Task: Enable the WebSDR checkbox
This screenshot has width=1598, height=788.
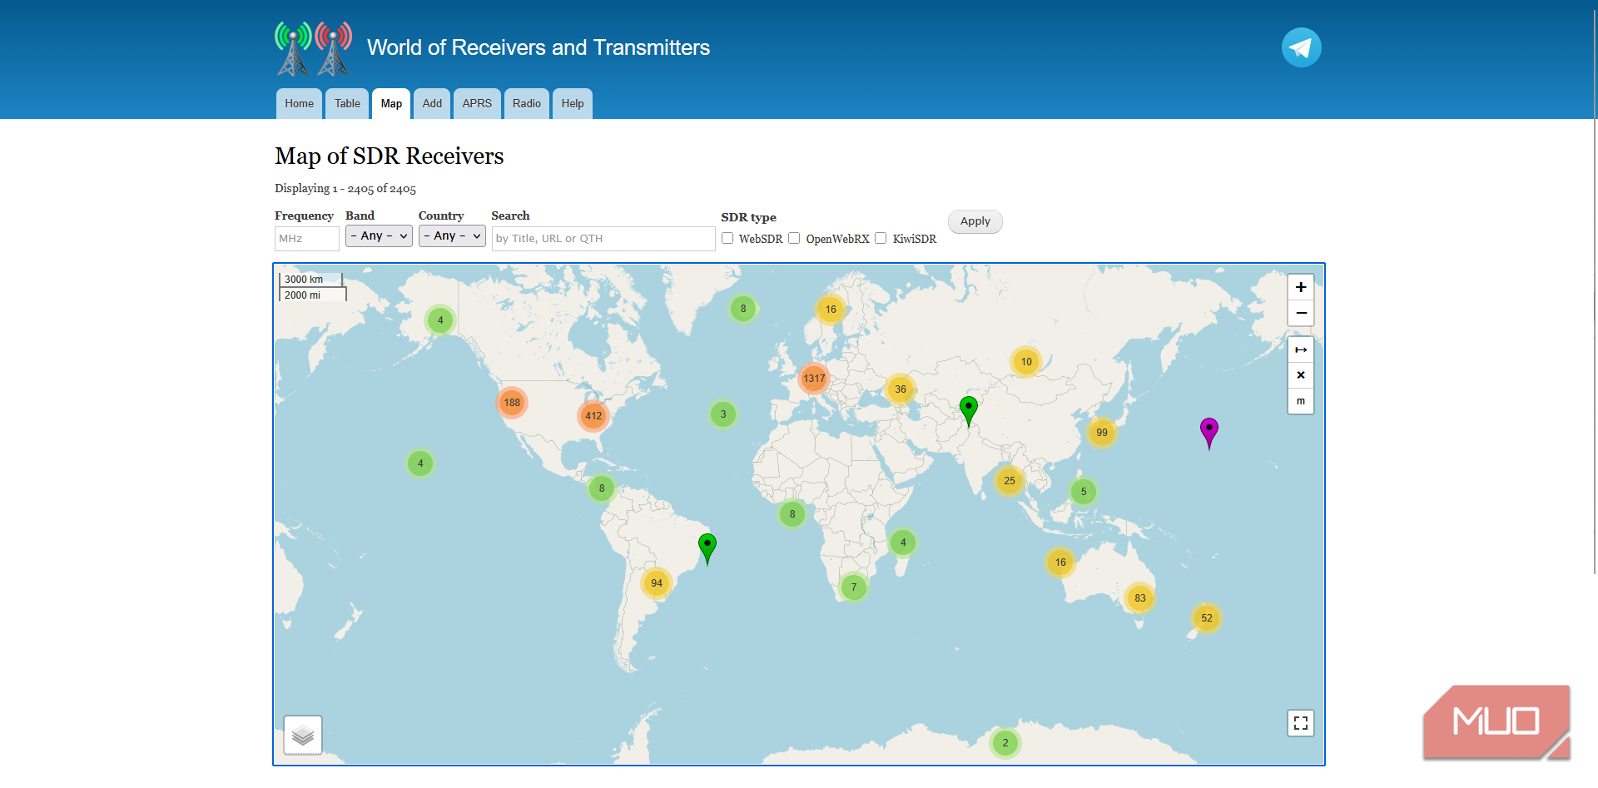Action: point(727,238)
